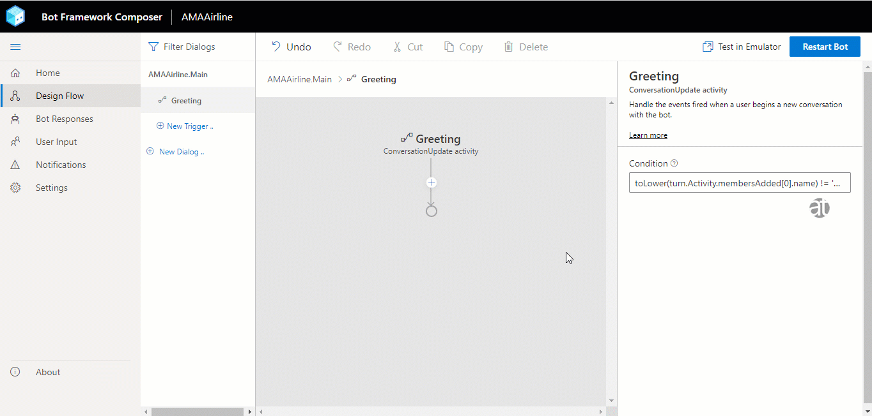Click the Condition help icon
872x416 pixels.
674,163
